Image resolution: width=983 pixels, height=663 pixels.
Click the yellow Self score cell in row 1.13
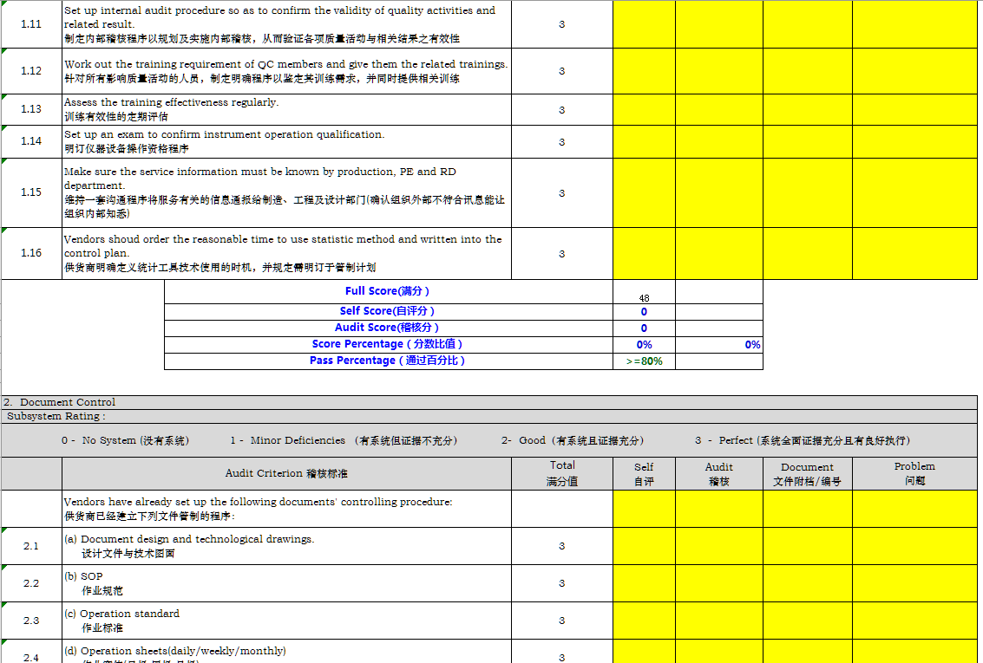(x=644, y=110)
